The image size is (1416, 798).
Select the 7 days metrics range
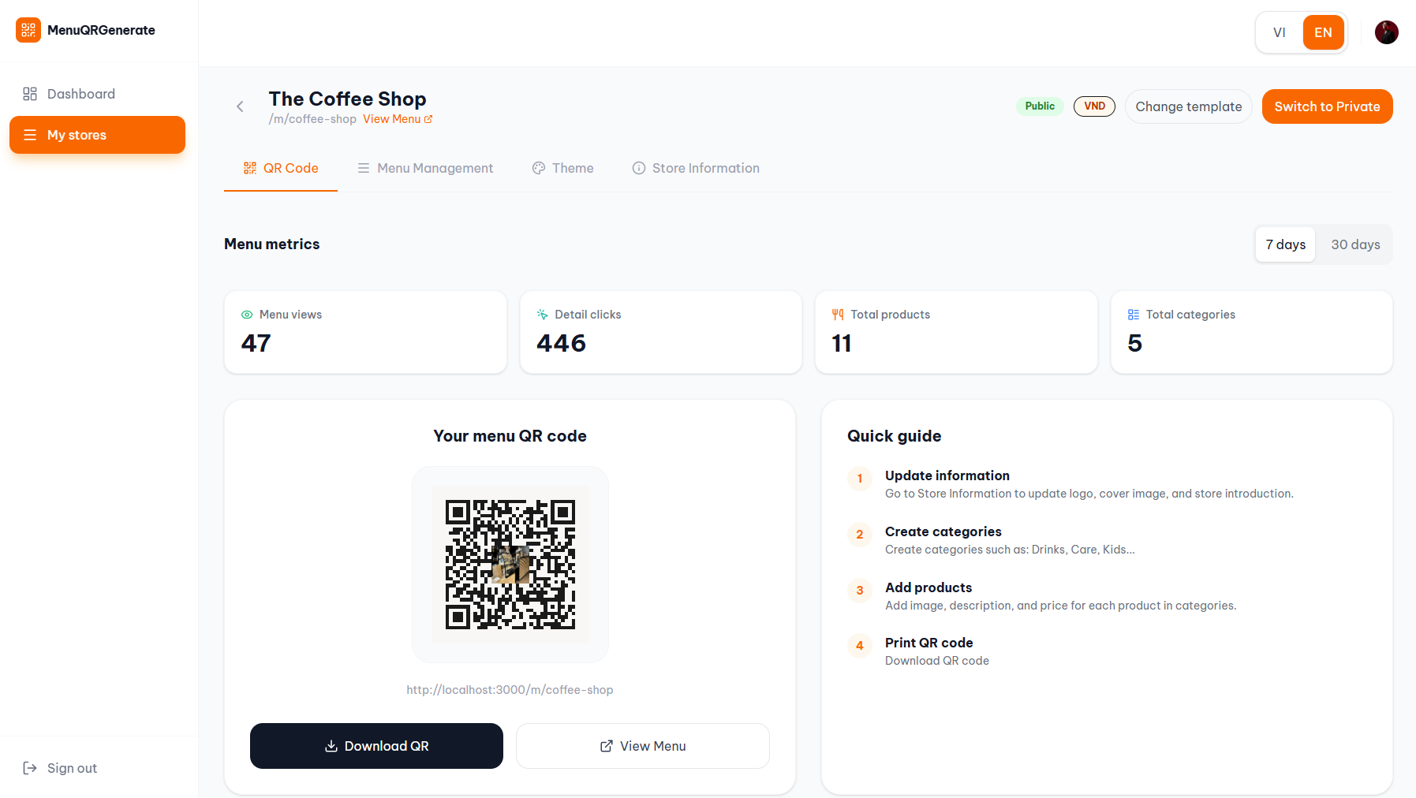pos(1285,244)
